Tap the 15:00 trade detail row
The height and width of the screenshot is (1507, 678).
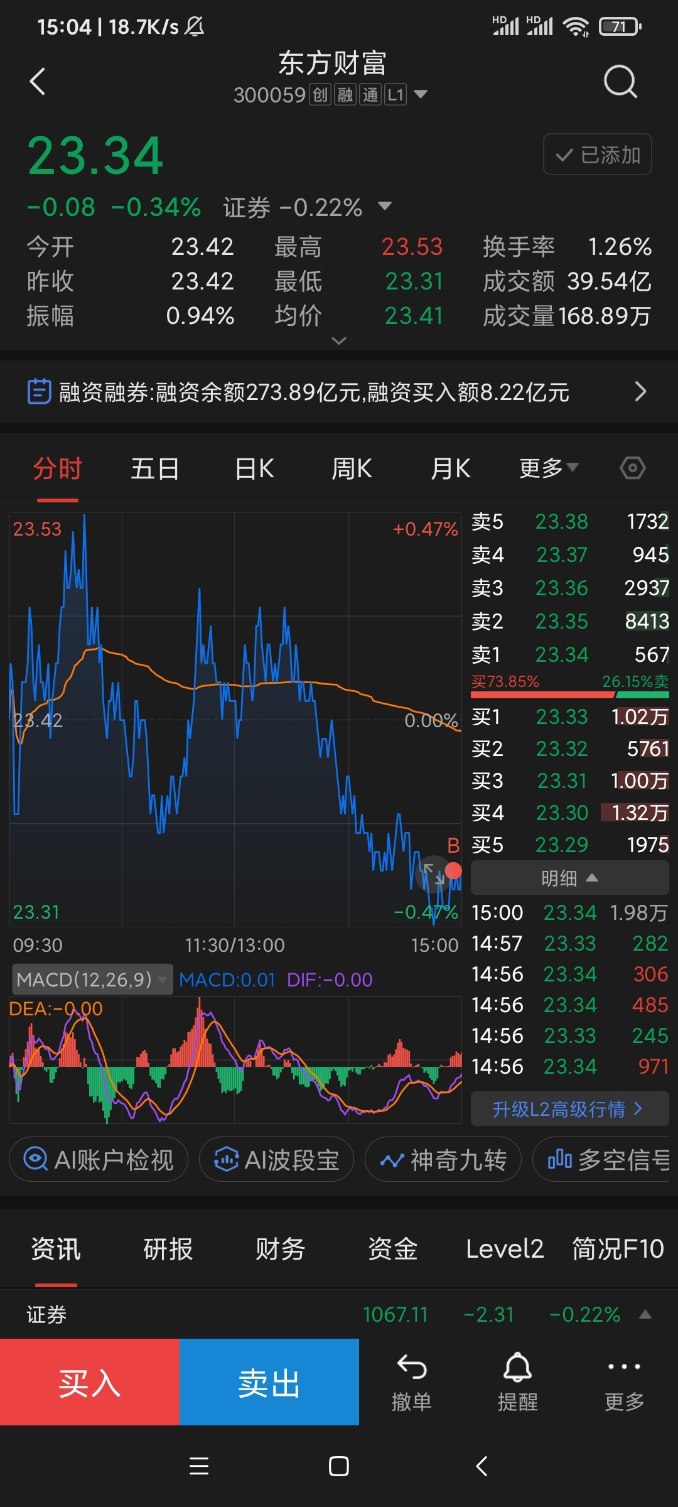569,912
